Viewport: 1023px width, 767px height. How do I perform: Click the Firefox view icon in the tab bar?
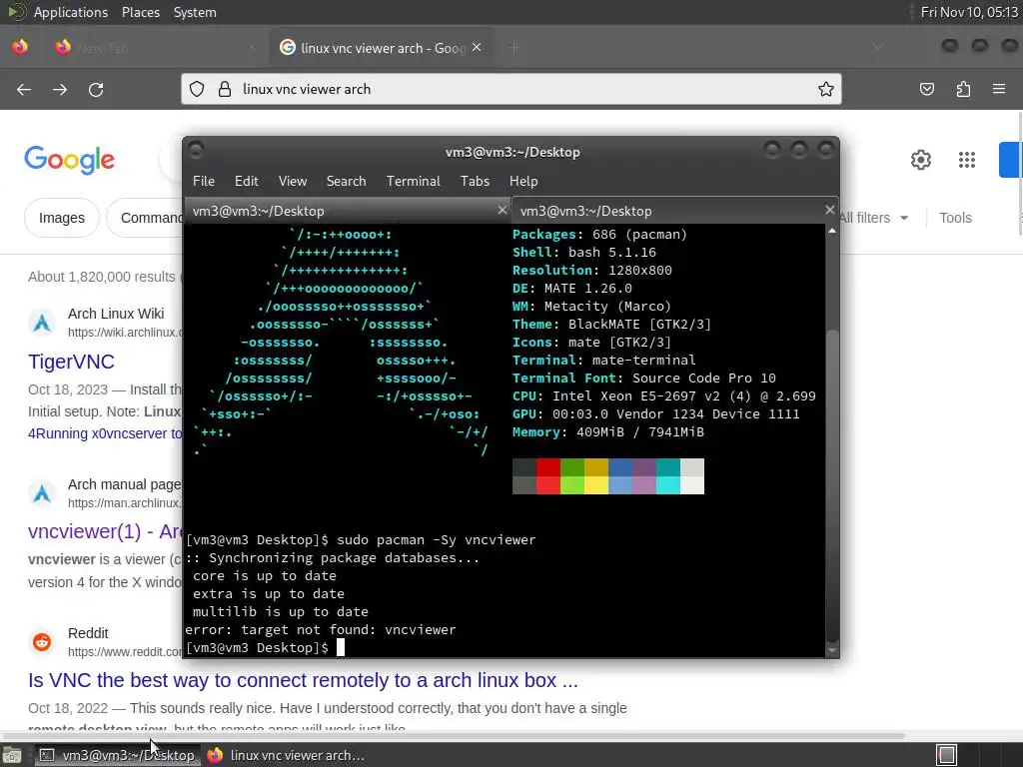tap(20, 48)
